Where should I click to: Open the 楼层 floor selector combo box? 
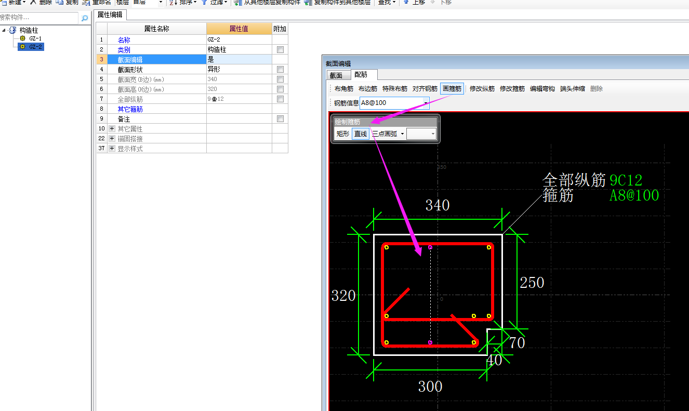[148, 2]
